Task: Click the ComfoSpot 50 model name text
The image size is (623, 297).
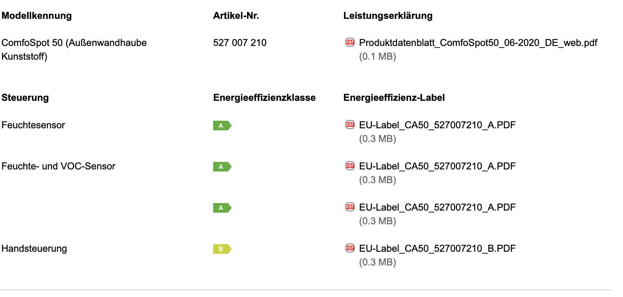Action: 74,49
